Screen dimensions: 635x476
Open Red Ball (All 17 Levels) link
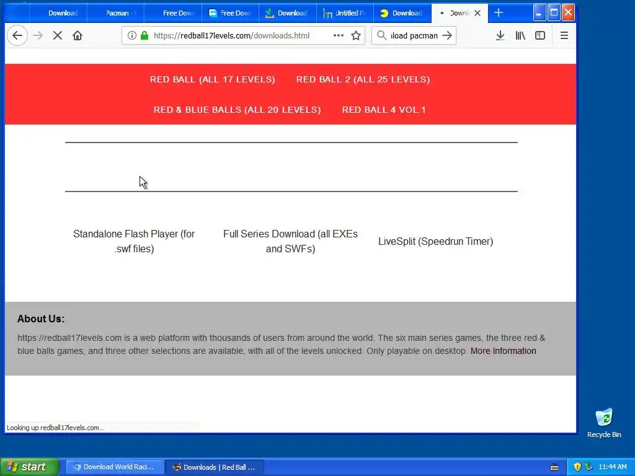(x=212, y=79)
